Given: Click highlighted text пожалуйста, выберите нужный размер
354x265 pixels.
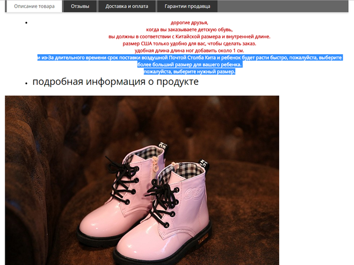Looking at the screenshot, I should [189, 71].
